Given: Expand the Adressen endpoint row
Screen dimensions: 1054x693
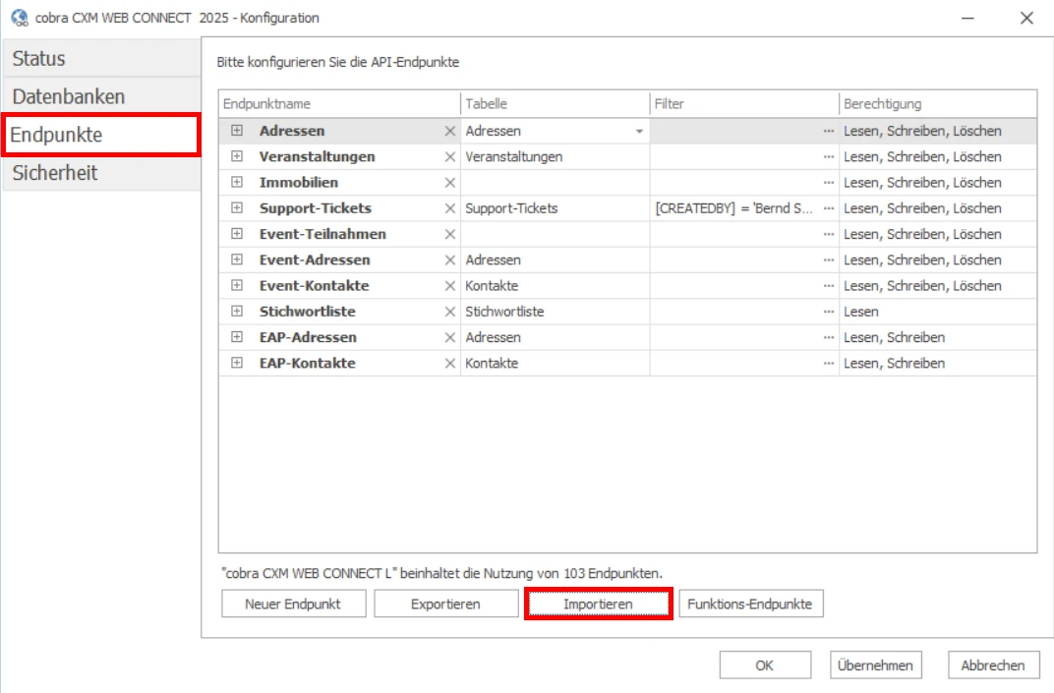Looking at the screenshot, I should (237, 131).
